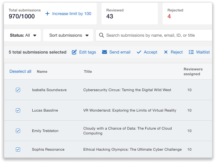Click the Reviewers assigned column header

pos(193,72)
